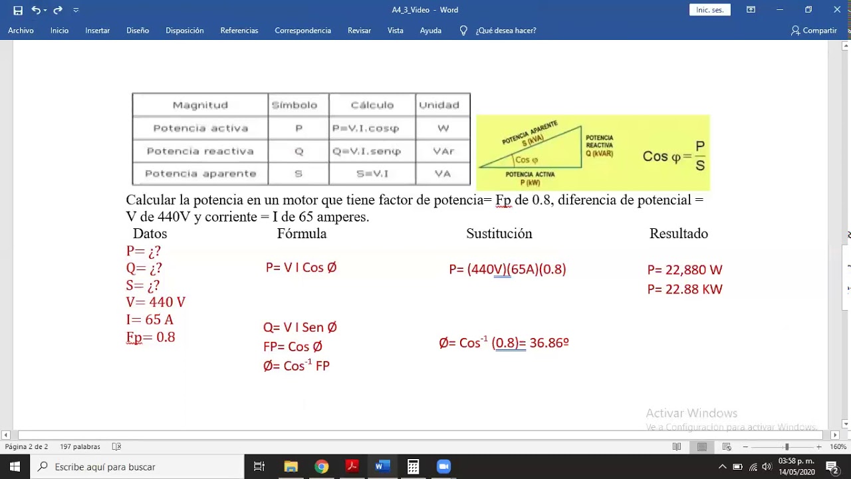Click the 'Sustitución' heading text
The height and width of the screenshot is (479, 851).
pos(499,234)
